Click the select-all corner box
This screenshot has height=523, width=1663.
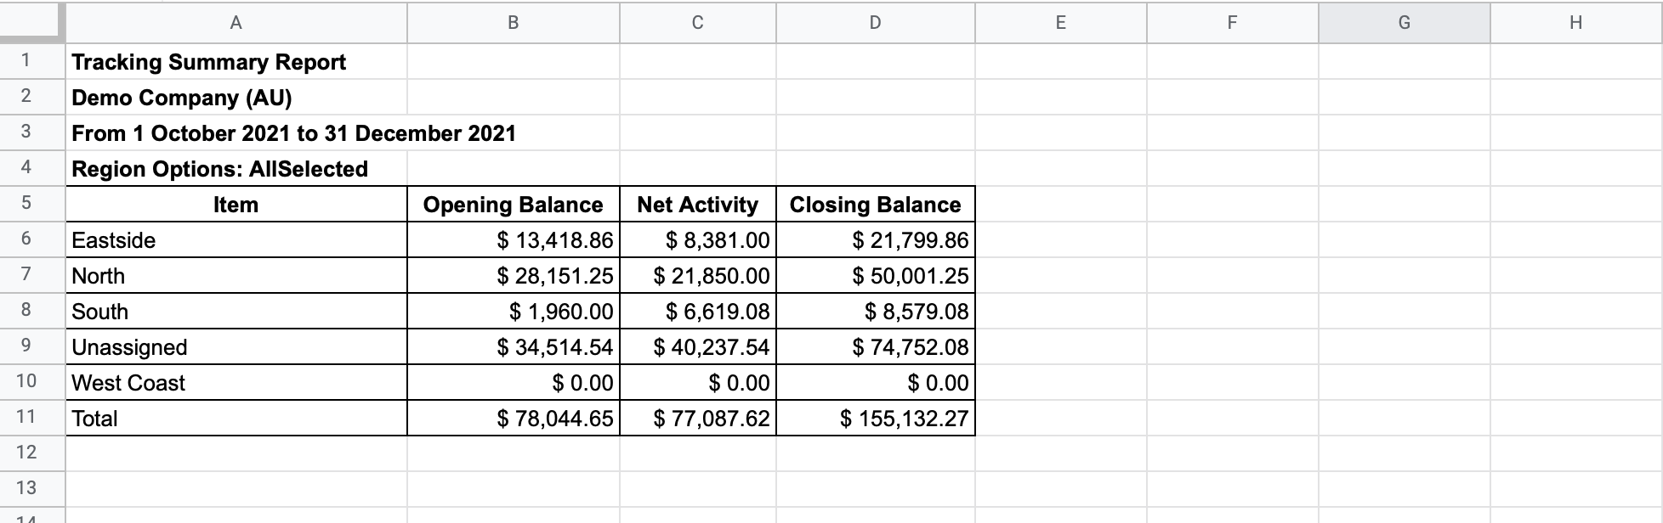32,23
